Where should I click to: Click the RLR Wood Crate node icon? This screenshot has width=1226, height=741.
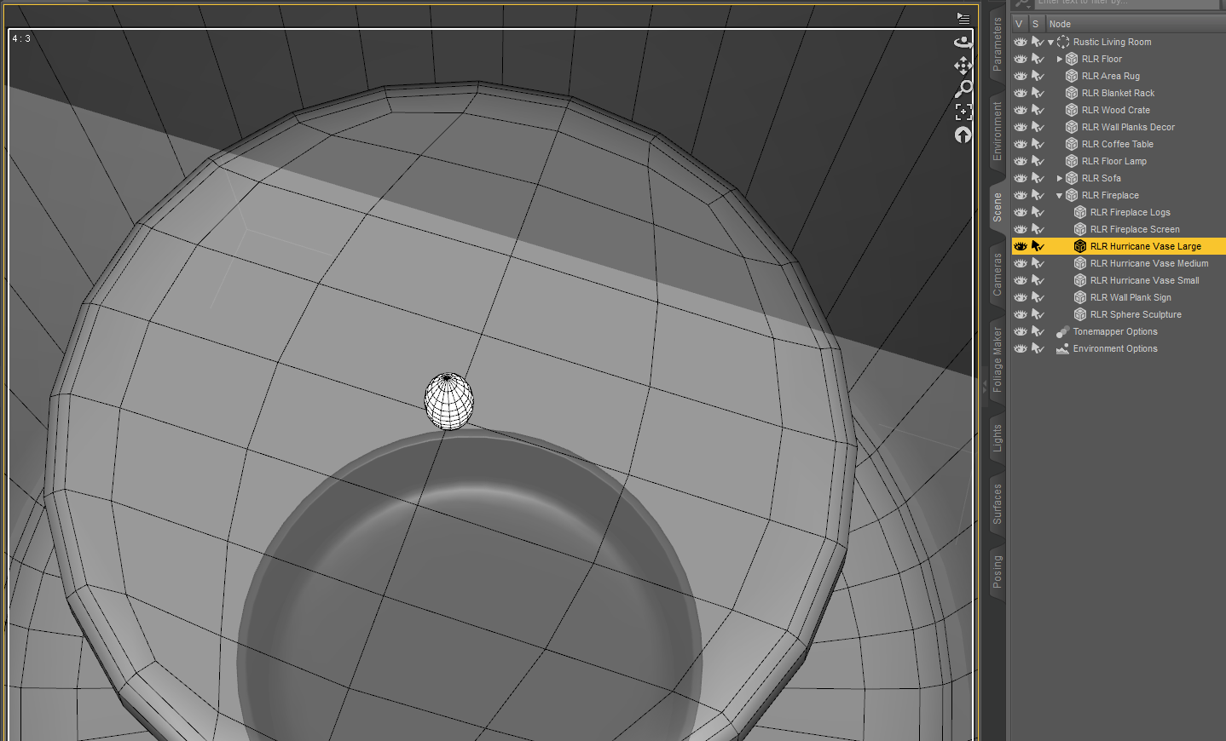pos(1072,110)
